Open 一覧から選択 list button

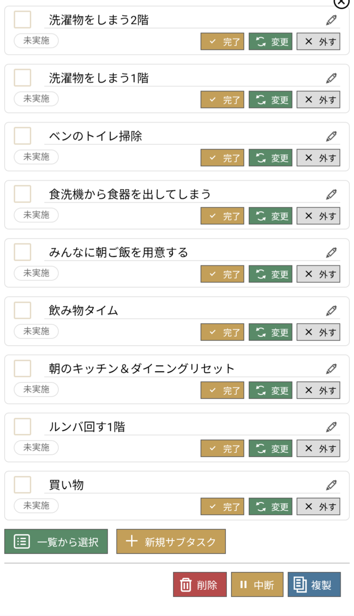click(x=56, y=542)
